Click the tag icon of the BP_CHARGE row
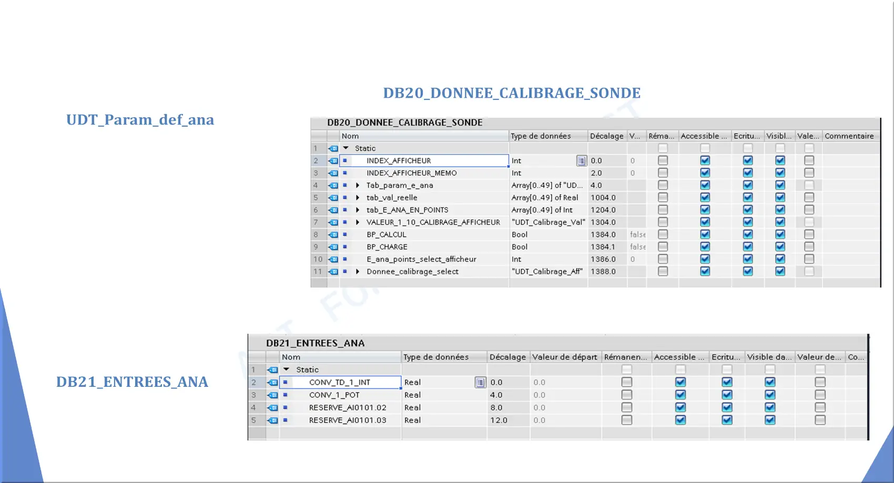The width and height of the screenshot is (894, 483). pyautogui.click(x=333, y=247)
